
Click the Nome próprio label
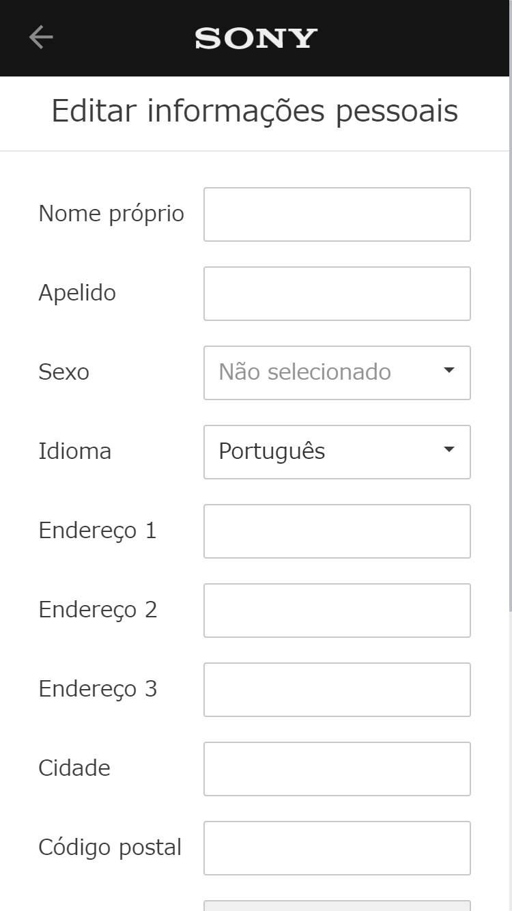tap(111, 214)
